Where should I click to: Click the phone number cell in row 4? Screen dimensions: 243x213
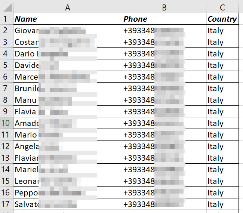[x=164, y=54]
